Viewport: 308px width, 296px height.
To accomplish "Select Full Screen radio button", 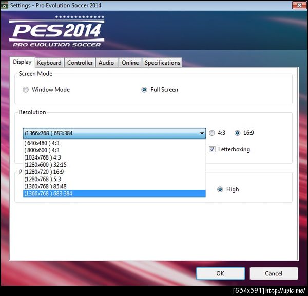I will [x=144, y=90].
